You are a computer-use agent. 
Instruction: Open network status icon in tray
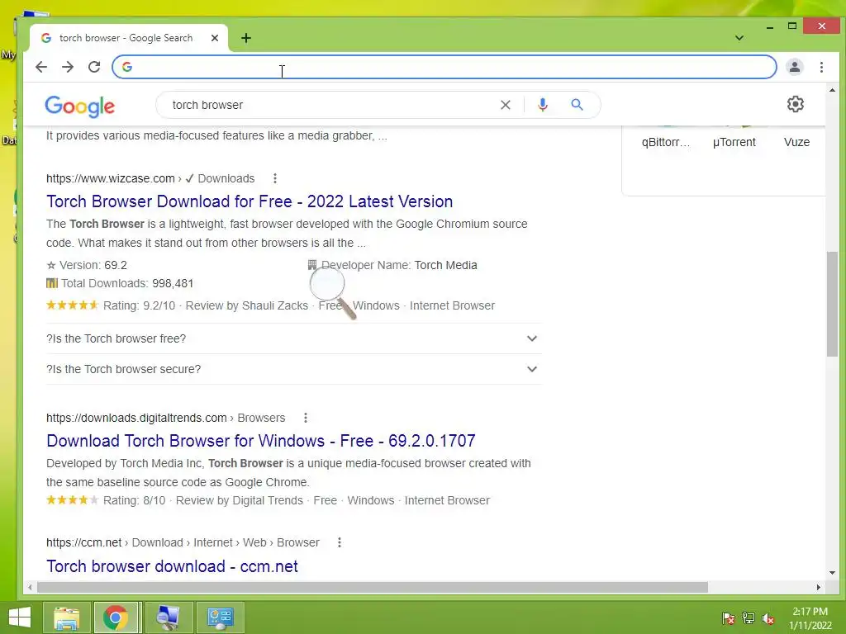[749, 618]
